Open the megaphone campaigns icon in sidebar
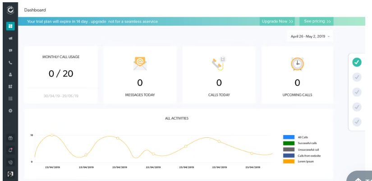Viewport: 372px width, 181px height. tap(10, 38)
